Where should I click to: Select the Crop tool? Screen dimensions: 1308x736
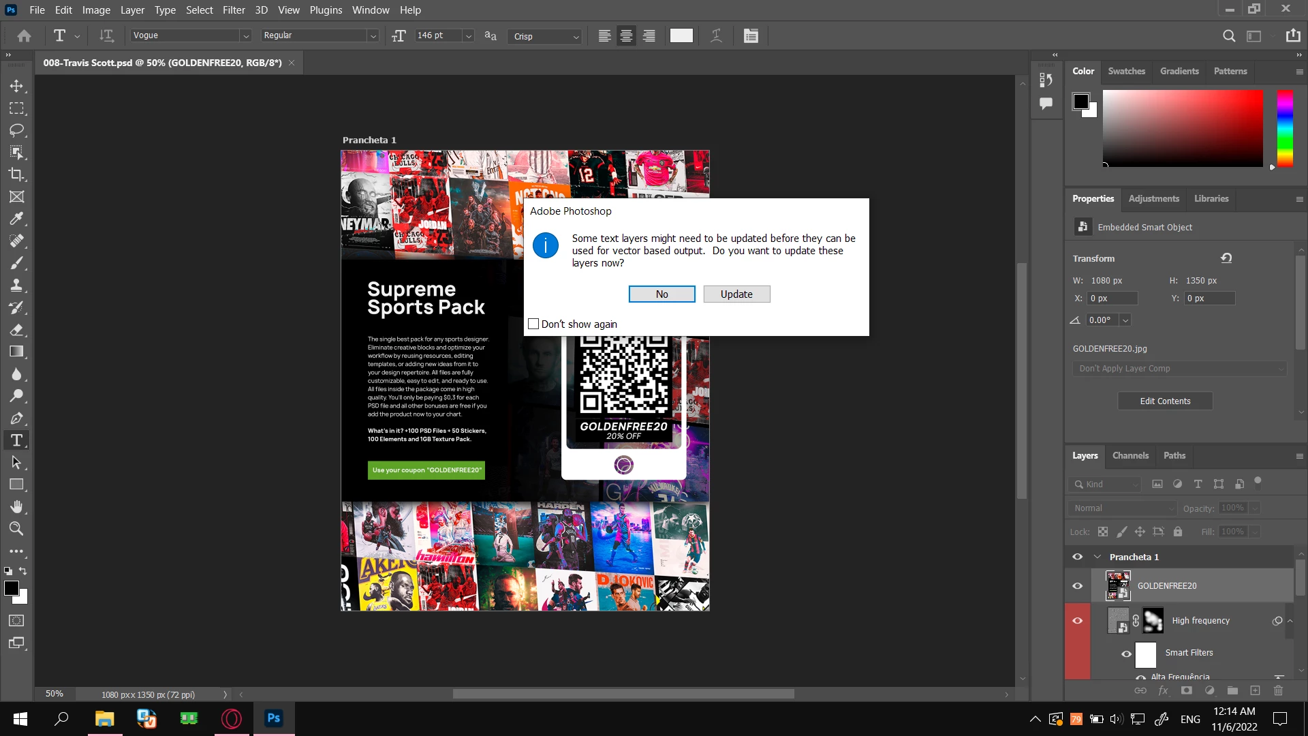click(16, 174)
